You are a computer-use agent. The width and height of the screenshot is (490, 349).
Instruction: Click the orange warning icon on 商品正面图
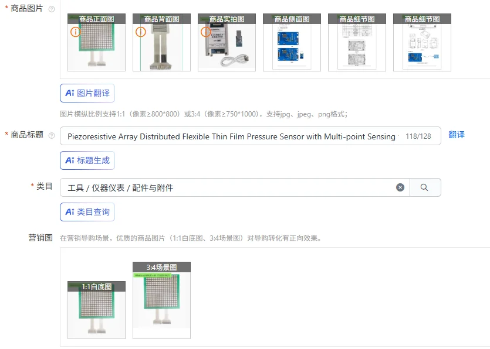[75, 32]
